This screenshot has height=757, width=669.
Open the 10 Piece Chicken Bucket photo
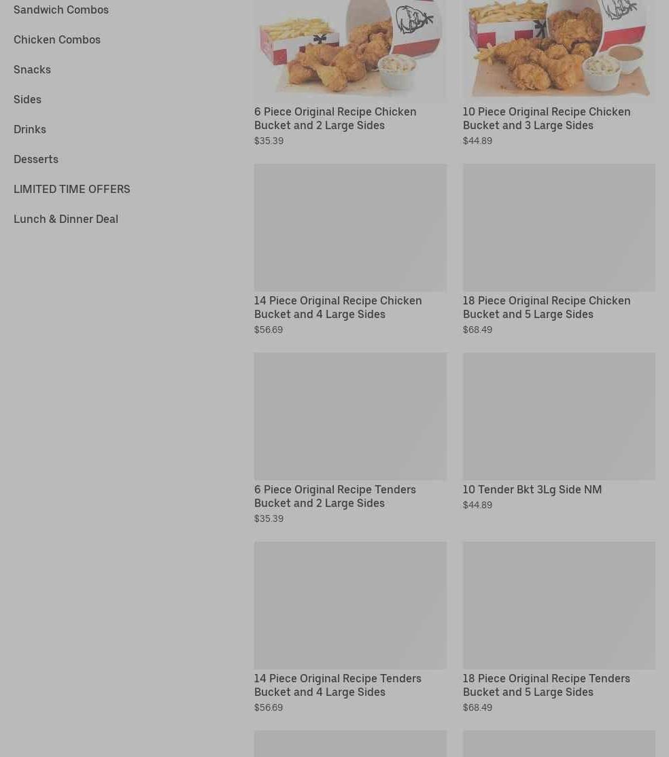tap(559, 48)
